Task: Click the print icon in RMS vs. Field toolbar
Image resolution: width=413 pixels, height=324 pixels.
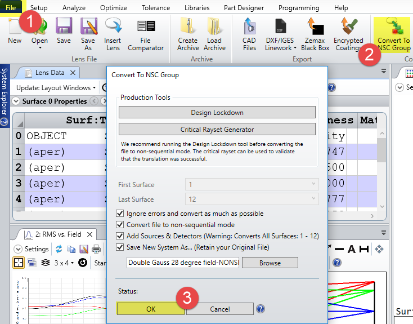Action: (96, 249)
